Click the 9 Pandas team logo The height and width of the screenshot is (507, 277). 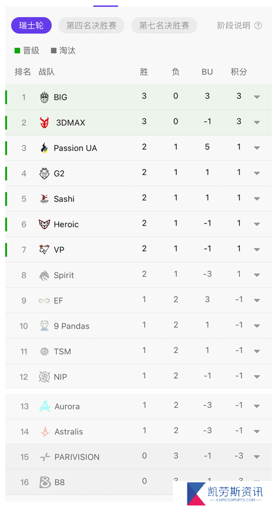point(44,326)
